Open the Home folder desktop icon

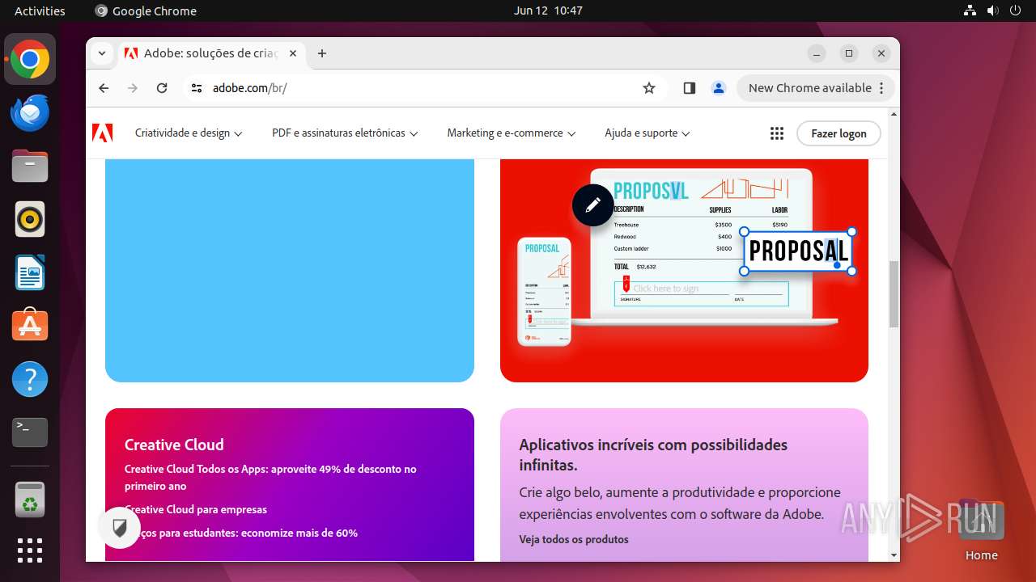pos(981,530)
